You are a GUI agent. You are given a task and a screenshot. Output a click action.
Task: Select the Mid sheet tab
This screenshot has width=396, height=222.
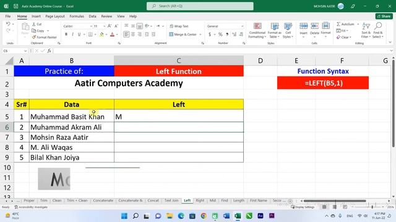pos(213,200)
